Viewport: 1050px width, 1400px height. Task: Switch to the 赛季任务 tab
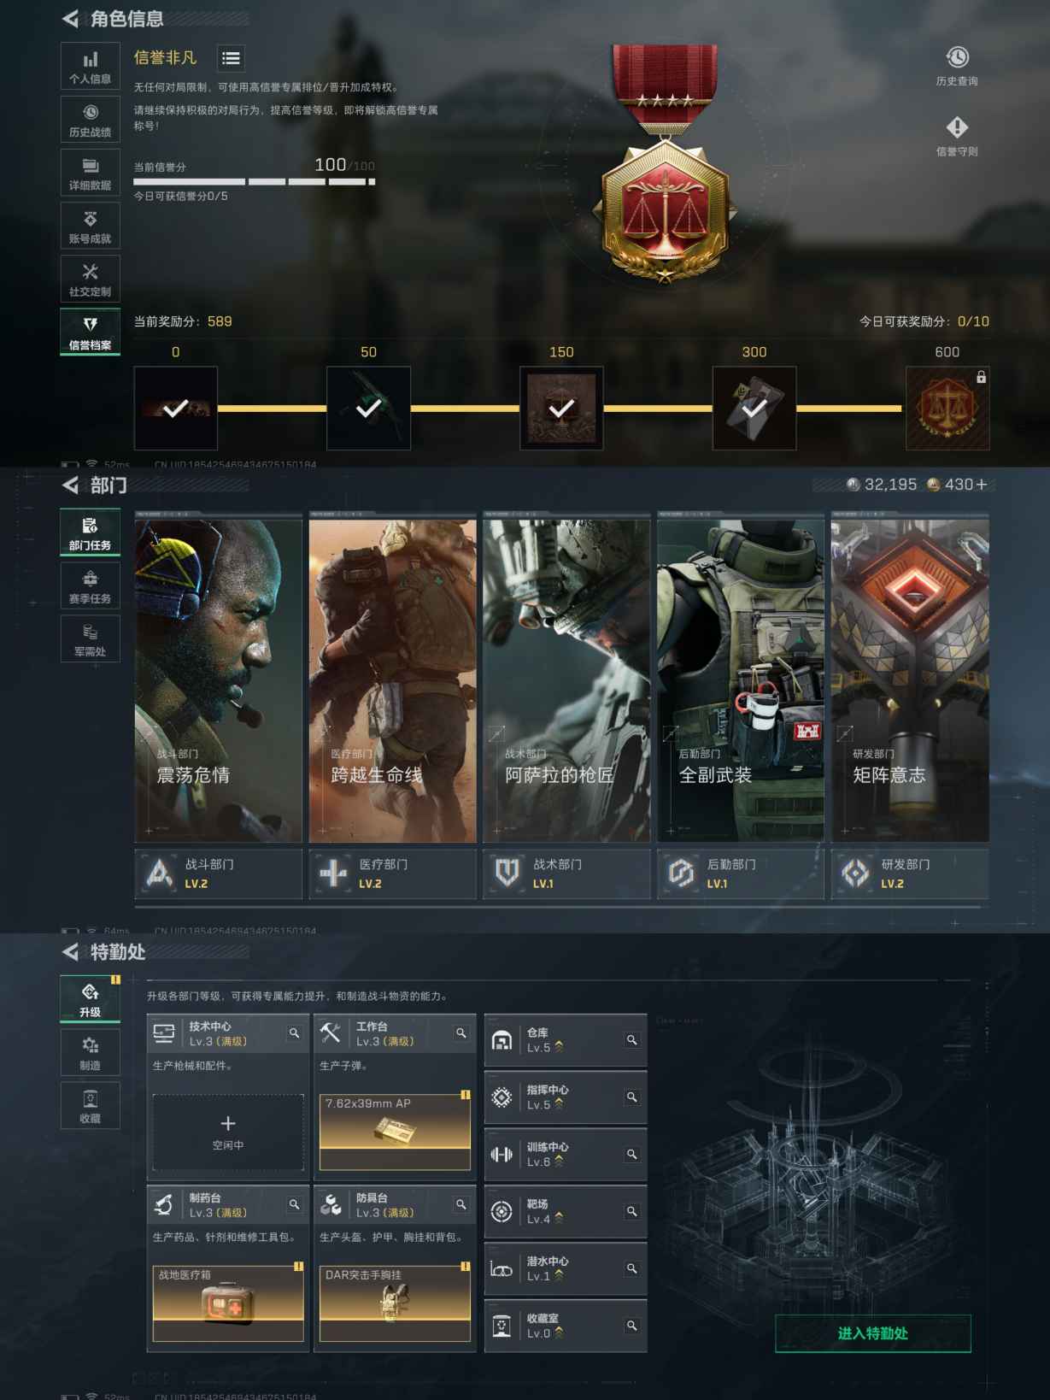pos(90,586)
